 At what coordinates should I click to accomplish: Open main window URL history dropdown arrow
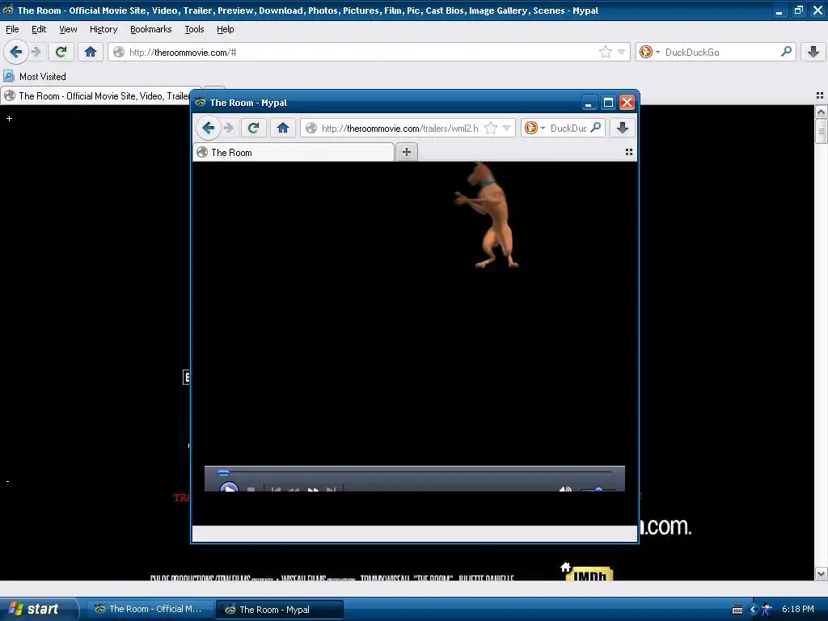621,52
